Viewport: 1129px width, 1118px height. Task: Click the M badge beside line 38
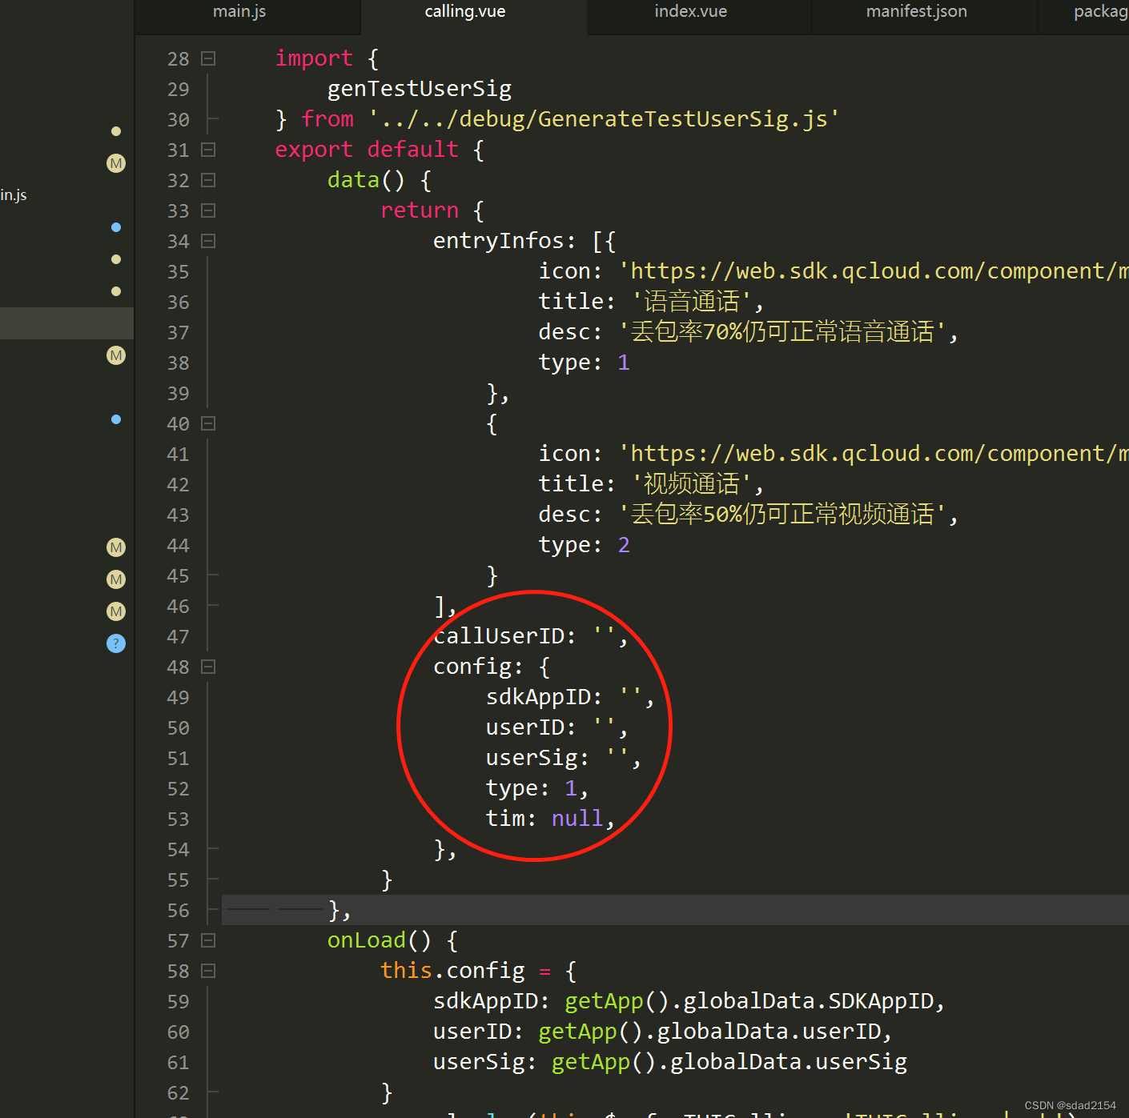tap(116, 355)
